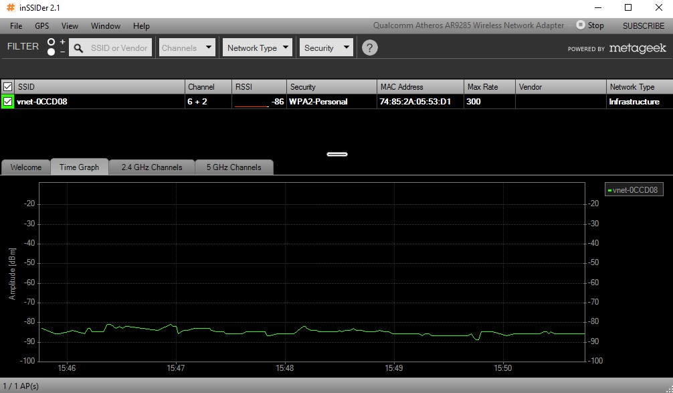Switch to the 5 GHz Channels tab
The height and width of the screenshot is (393, 673).
[233, 167]
